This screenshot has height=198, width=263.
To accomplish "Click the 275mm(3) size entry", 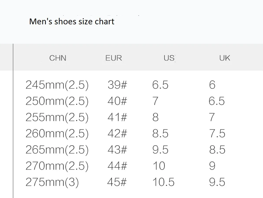I will pyautogui.click(x=52, y=182).
